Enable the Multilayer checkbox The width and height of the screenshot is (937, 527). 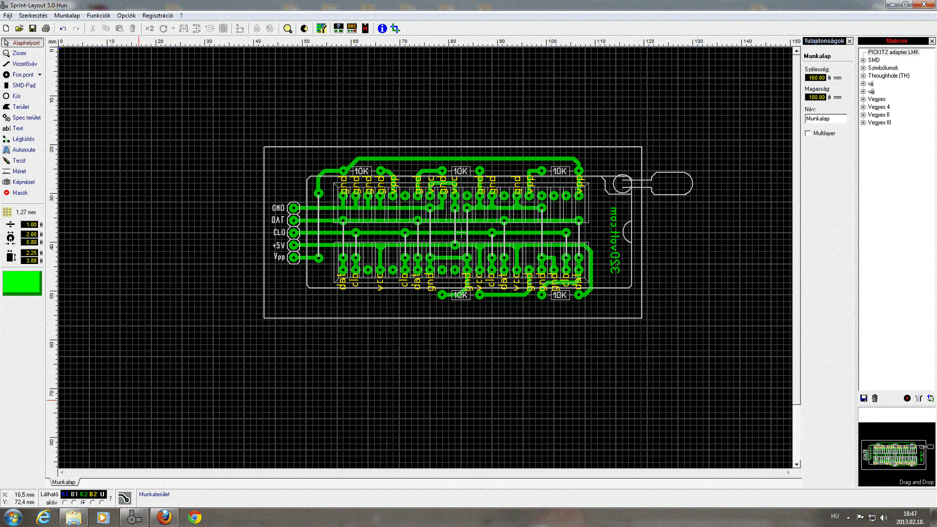point(808,133)
